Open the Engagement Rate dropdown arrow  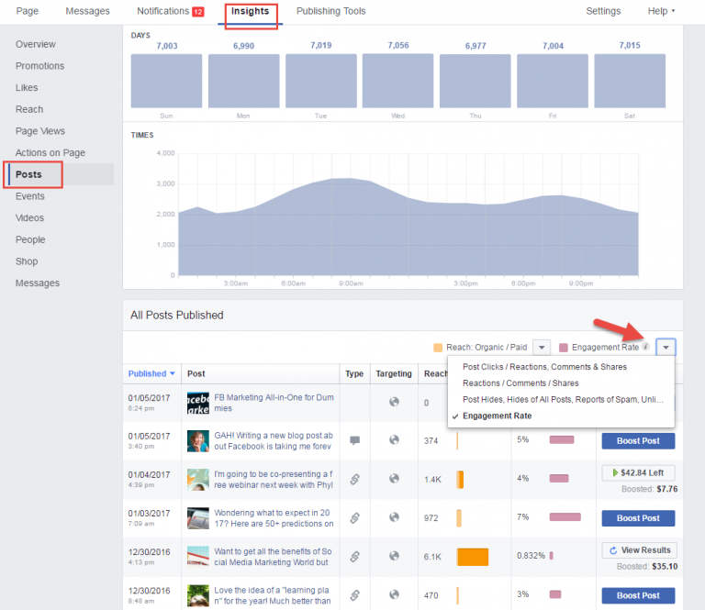[666, 348]
